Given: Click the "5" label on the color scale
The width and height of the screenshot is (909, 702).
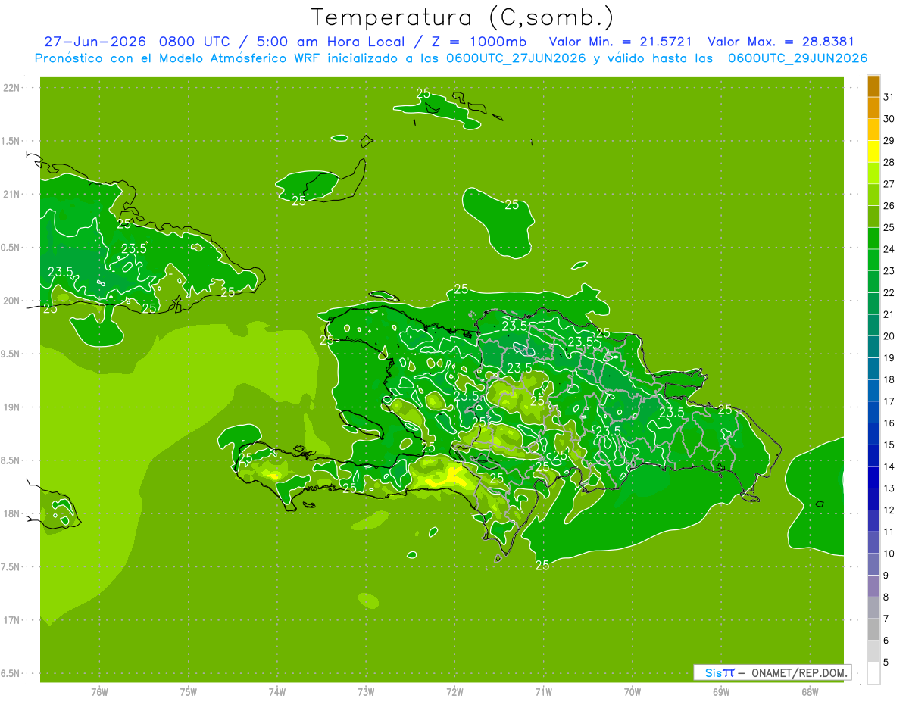Looking at the screenshot, I should [x=886, y=663].
